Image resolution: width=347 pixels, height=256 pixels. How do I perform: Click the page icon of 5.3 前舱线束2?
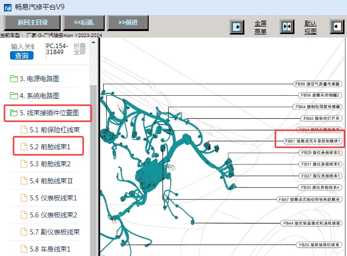24,164
